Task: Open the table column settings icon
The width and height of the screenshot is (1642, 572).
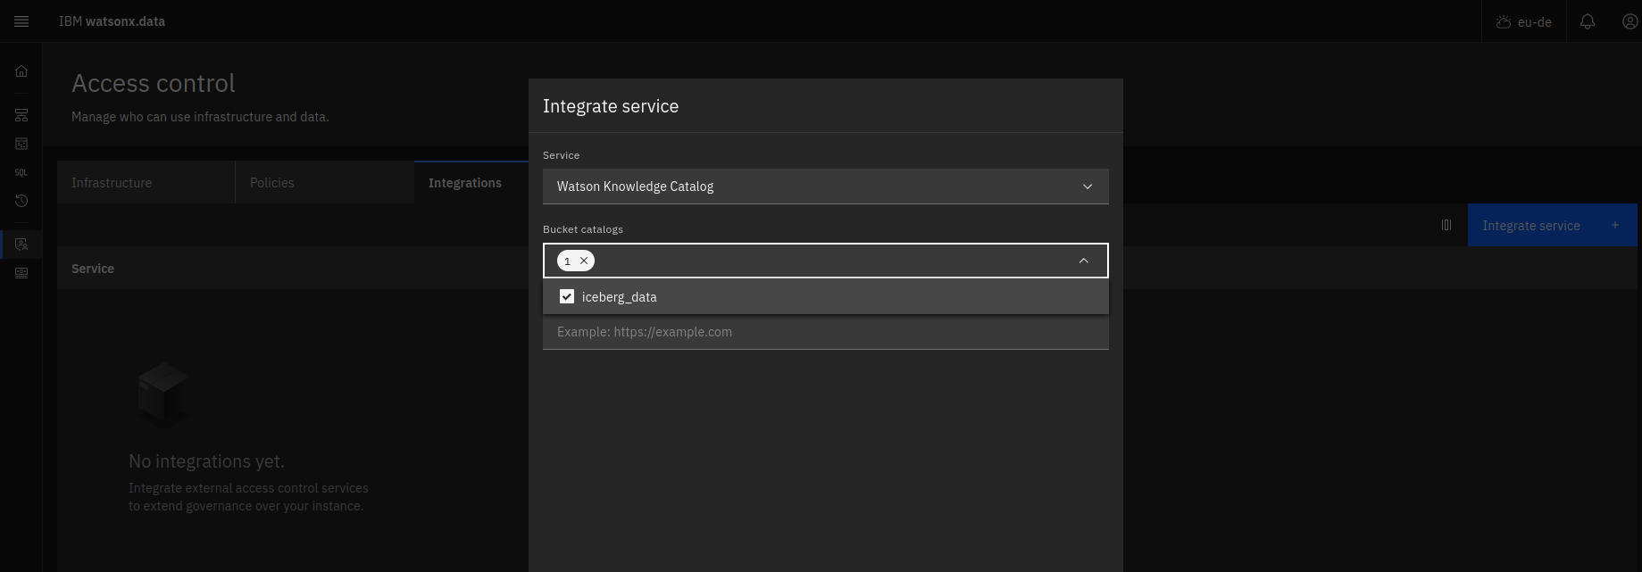Action: pyautogui.click(x=1446, y=226)
